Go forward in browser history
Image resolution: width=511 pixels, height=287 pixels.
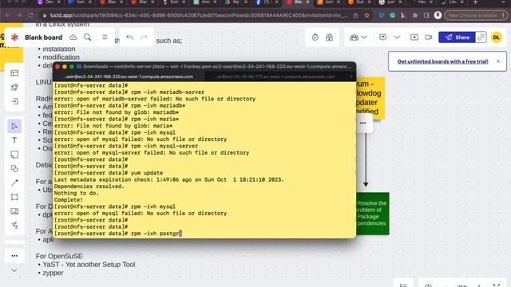tap(19, 15)
